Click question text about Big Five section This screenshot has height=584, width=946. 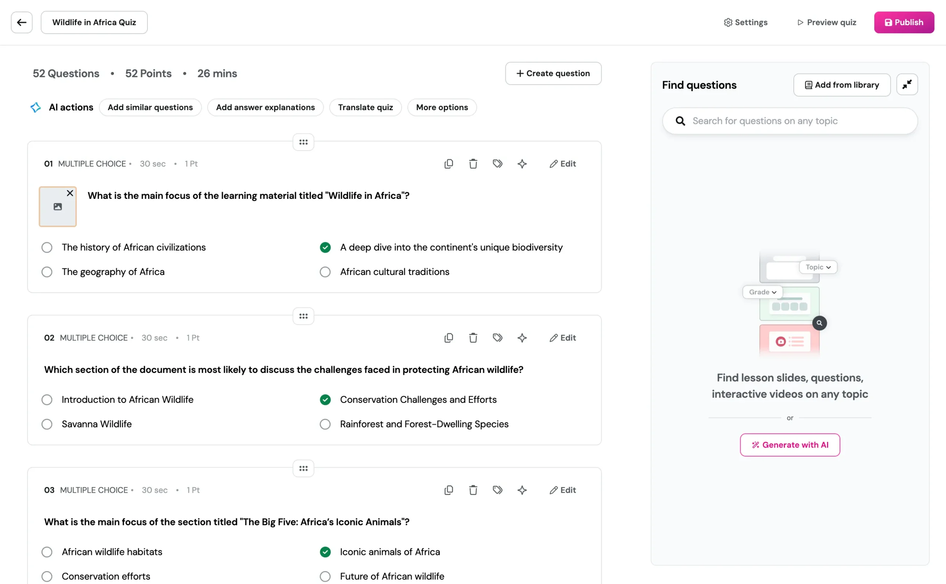coord(227,522)
